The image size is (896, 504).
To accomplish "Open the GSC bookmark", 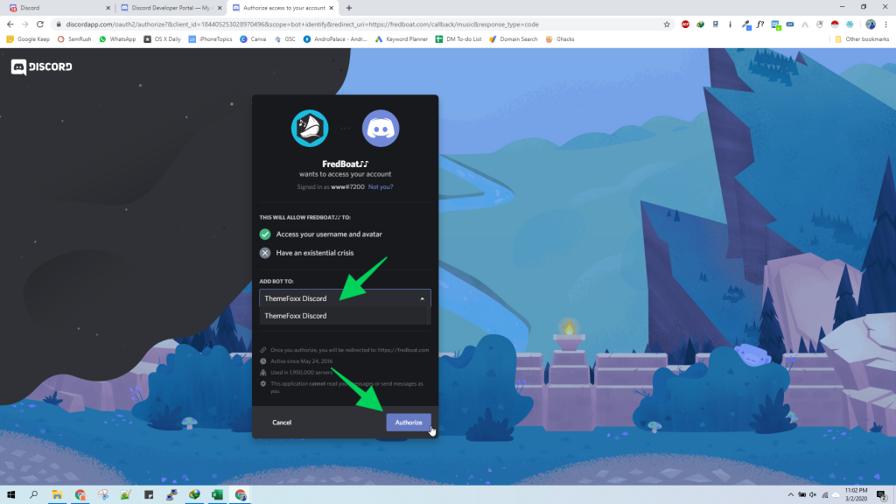I will [x=285, y=39].
